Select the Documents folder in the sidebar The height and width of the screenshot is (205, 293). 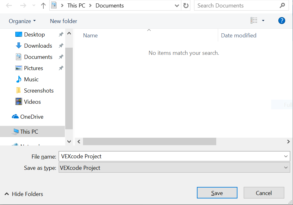[x=38, y=57]
